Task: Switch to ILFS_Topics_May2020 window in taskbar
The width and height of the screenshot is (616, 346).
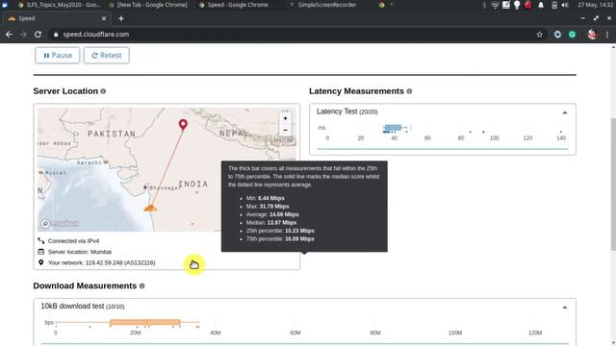Action: pyautogui.click(x=59, y=5)
